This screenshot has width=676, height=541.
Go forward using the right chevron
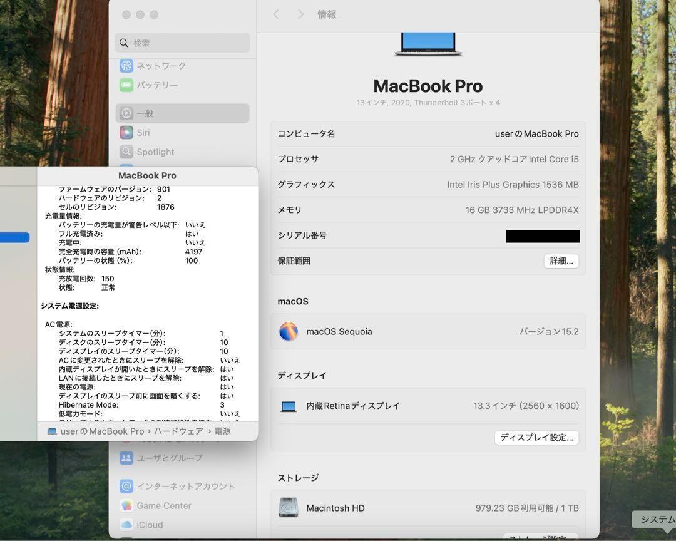[x=300, y=14]
